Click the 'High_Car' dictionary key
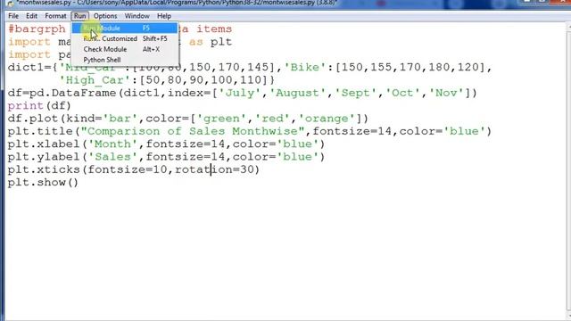 tap(95, 80)
